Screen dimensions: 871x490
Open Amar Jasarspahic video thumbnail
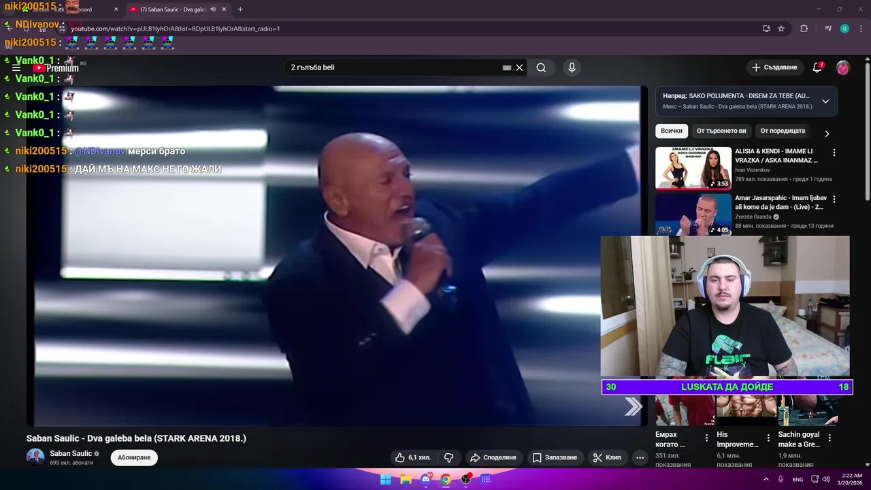click(693, 214)
